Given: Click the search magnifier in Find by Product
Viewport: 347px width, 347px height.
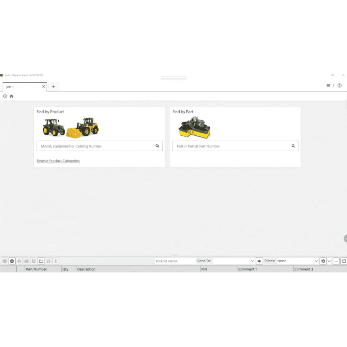Looking at the screenshot, I should (x=157, y=146).
